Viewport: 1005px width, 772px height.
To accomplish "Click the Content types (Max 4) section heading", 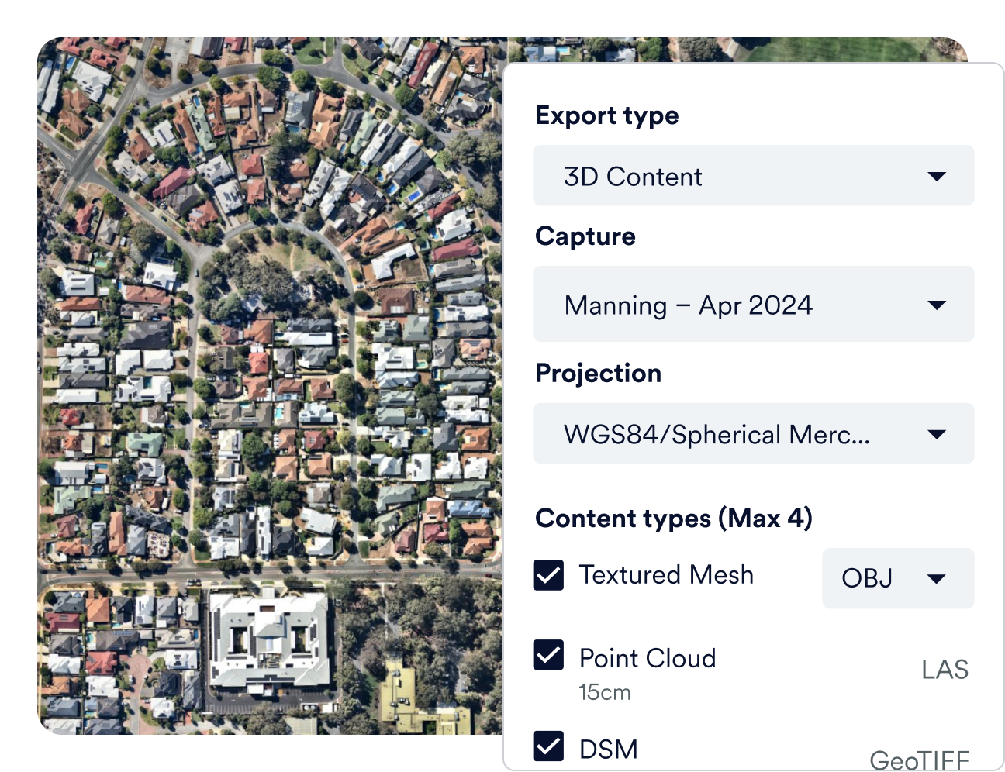I will (x=673, y=518).
